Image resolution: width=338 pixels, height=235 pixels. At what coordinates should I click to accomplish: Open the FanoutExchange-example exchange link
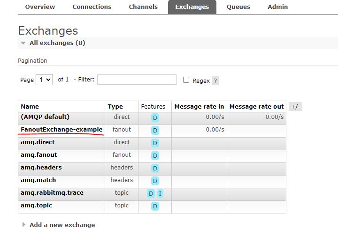pos(61,130)
